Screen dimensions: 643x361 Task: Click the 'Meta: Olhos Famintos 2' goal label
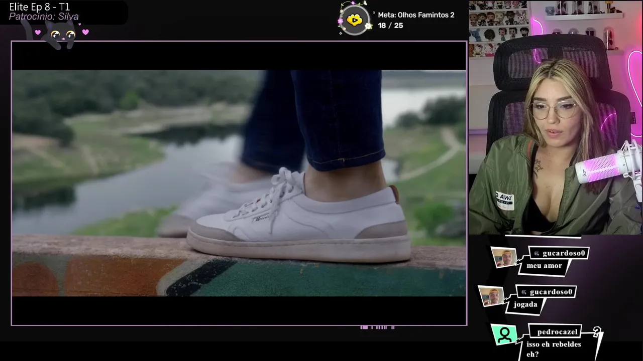coord(416,15)
